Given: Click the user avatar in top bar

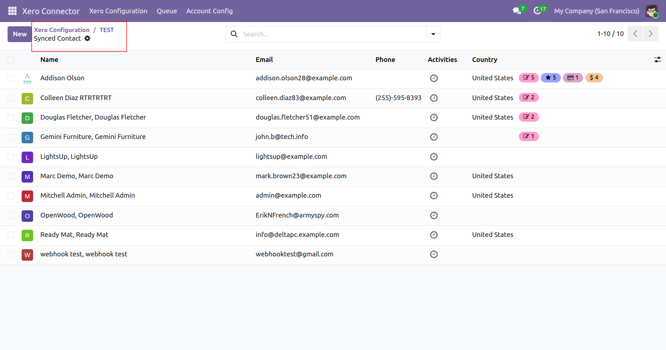Looking at the screenshot, I should [x=652, y=11].
